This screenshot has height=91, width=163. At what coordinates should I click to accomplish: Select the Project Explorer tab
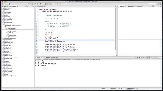point(12,6)
